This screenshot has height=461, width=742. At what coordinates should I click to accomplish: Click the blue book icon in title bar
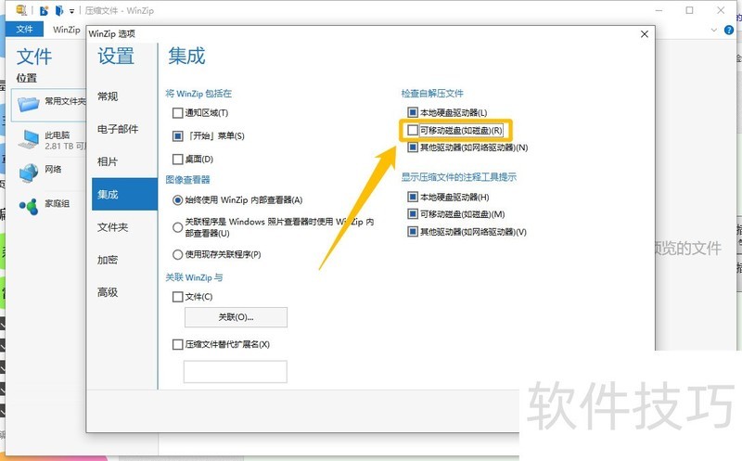59,10
